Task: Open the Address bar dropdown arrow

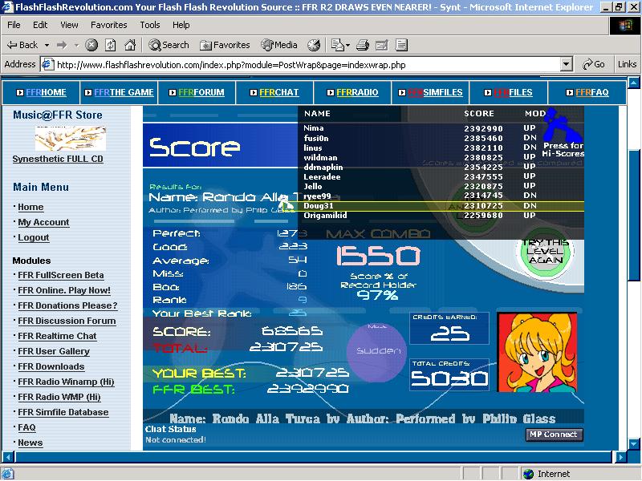Action: [x=567, y=64]
